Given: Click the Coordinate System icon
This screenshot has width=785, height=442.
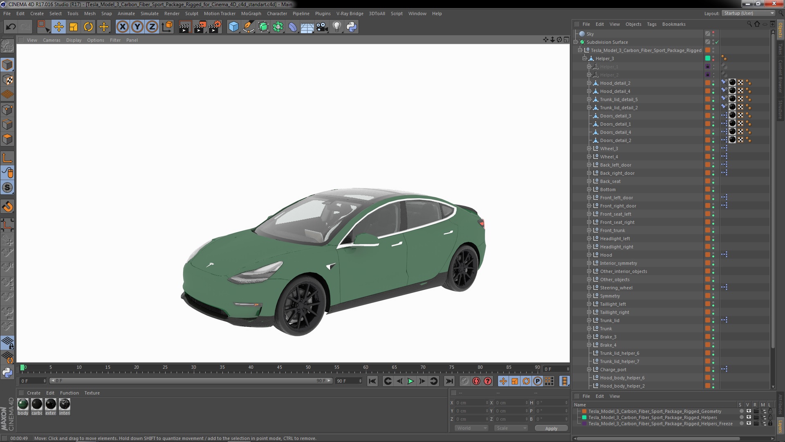Looking at the screenshot, I should click(x=167, y=27).
